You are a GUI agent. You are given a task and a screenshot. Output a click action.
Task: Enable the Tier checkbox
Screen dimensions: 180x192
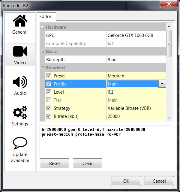pos(49,100)
